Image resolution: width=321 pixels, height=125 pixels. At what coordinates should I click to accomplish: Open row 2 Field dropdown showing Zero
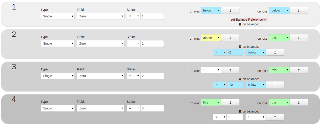pyautogui.click(x=101, y=44)
